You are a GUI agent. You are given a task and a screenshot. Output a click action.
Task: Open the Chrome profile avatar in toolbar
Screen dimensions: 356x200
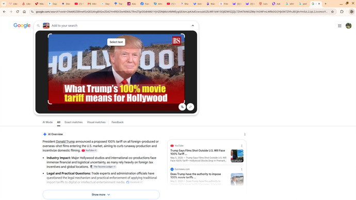coord(351,11)
